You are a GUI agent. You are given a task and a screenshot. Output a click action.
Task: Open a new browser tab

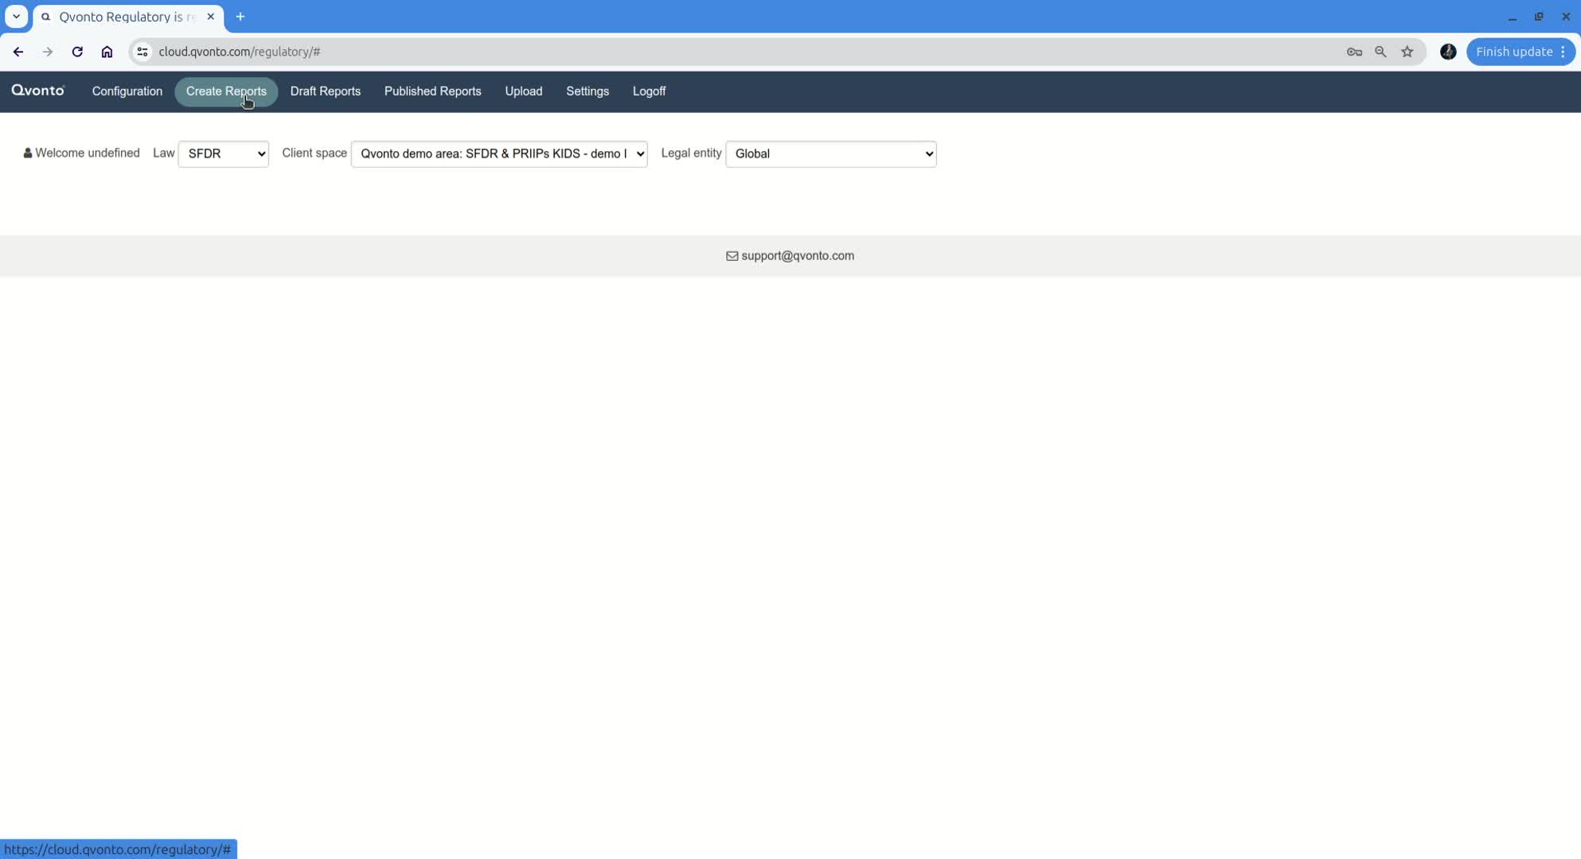click(x=240, y=17)
